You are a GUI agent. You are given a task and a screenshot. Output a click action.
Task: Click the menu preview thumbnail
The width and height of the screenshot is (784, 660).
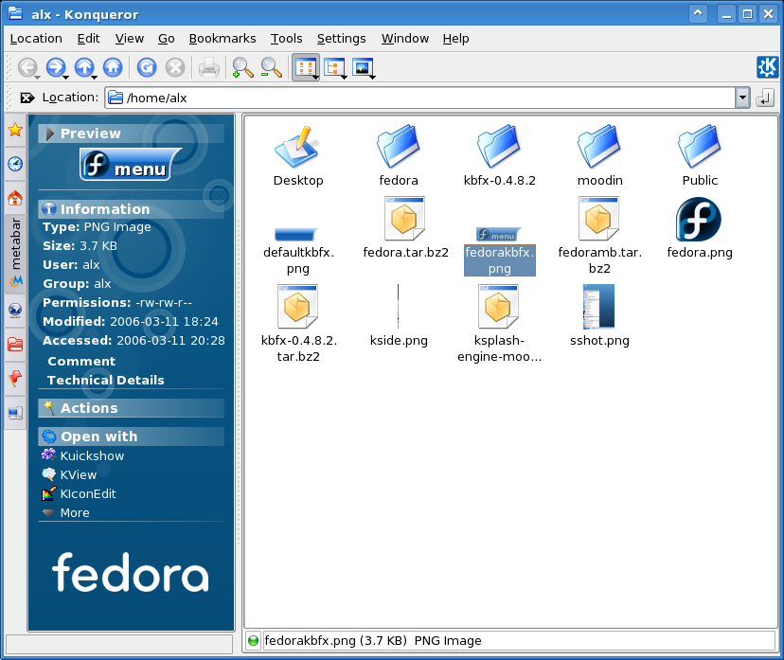130,165
